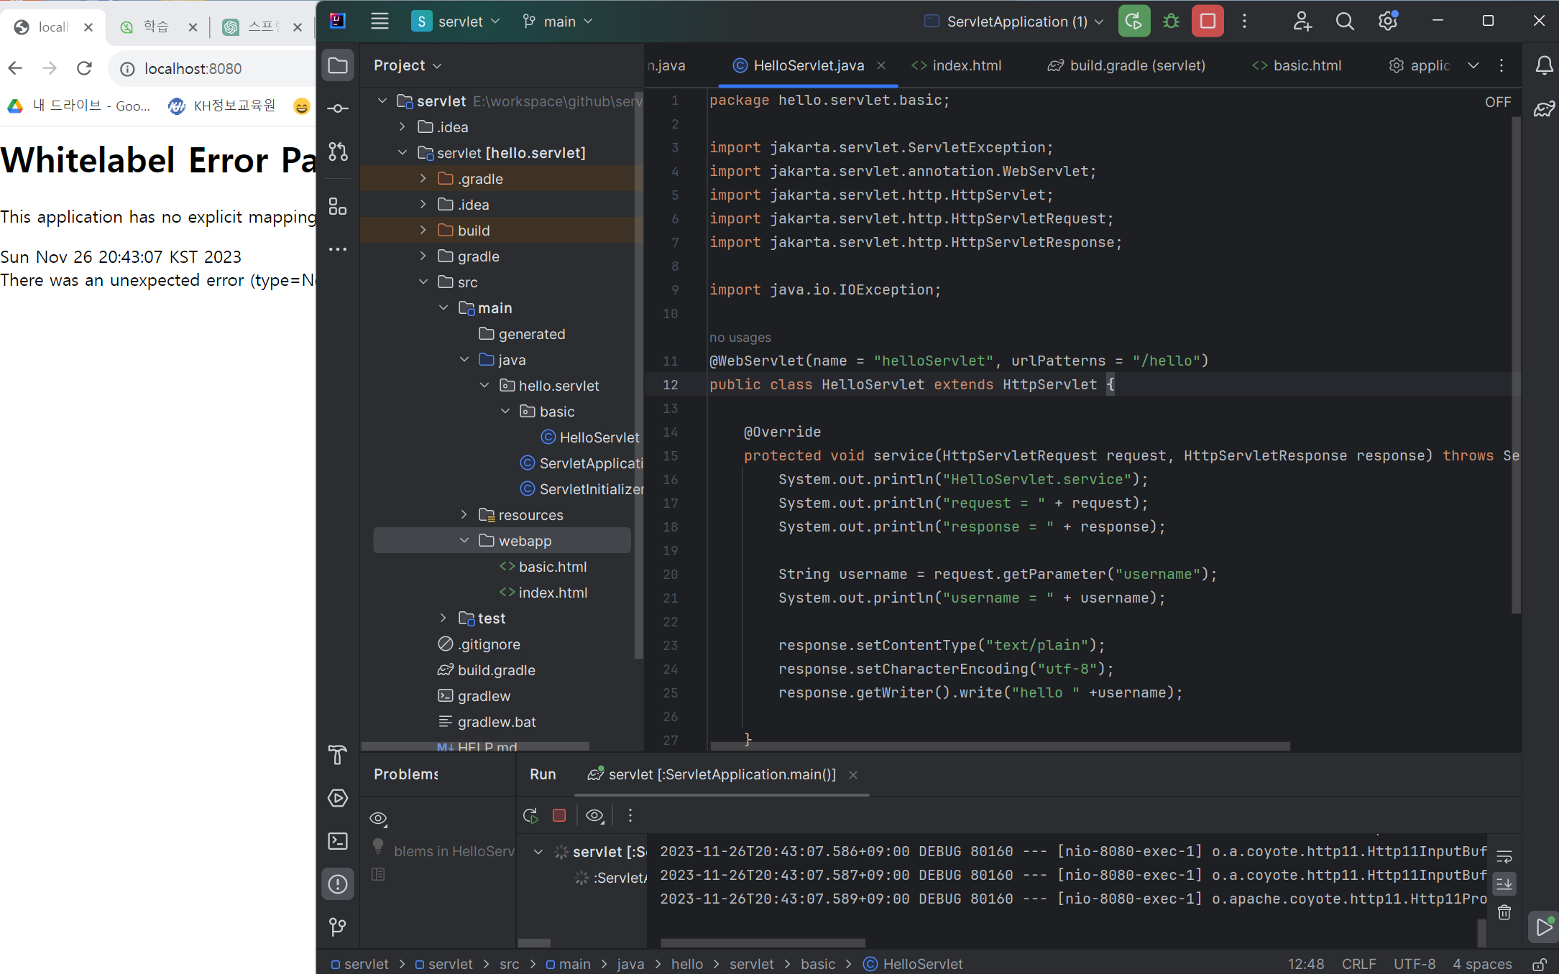
Task: Expand the build folder
Action: click(x=423, y=230)
